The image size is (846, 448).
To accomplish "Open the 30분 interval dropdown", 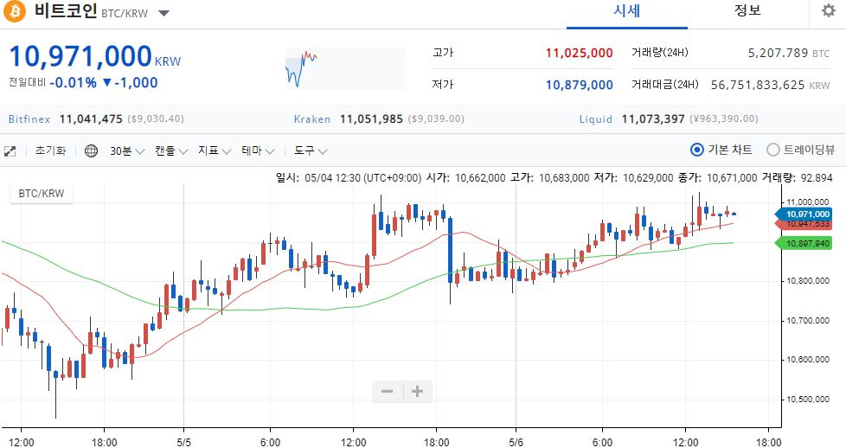I will (127, 151).
